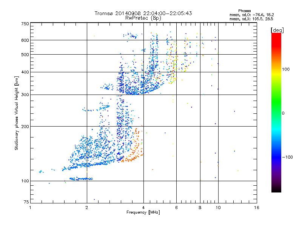The image size is (302, 226).
Task: Click the colorbar tick label '0'
Action: [x=283, y=113]
